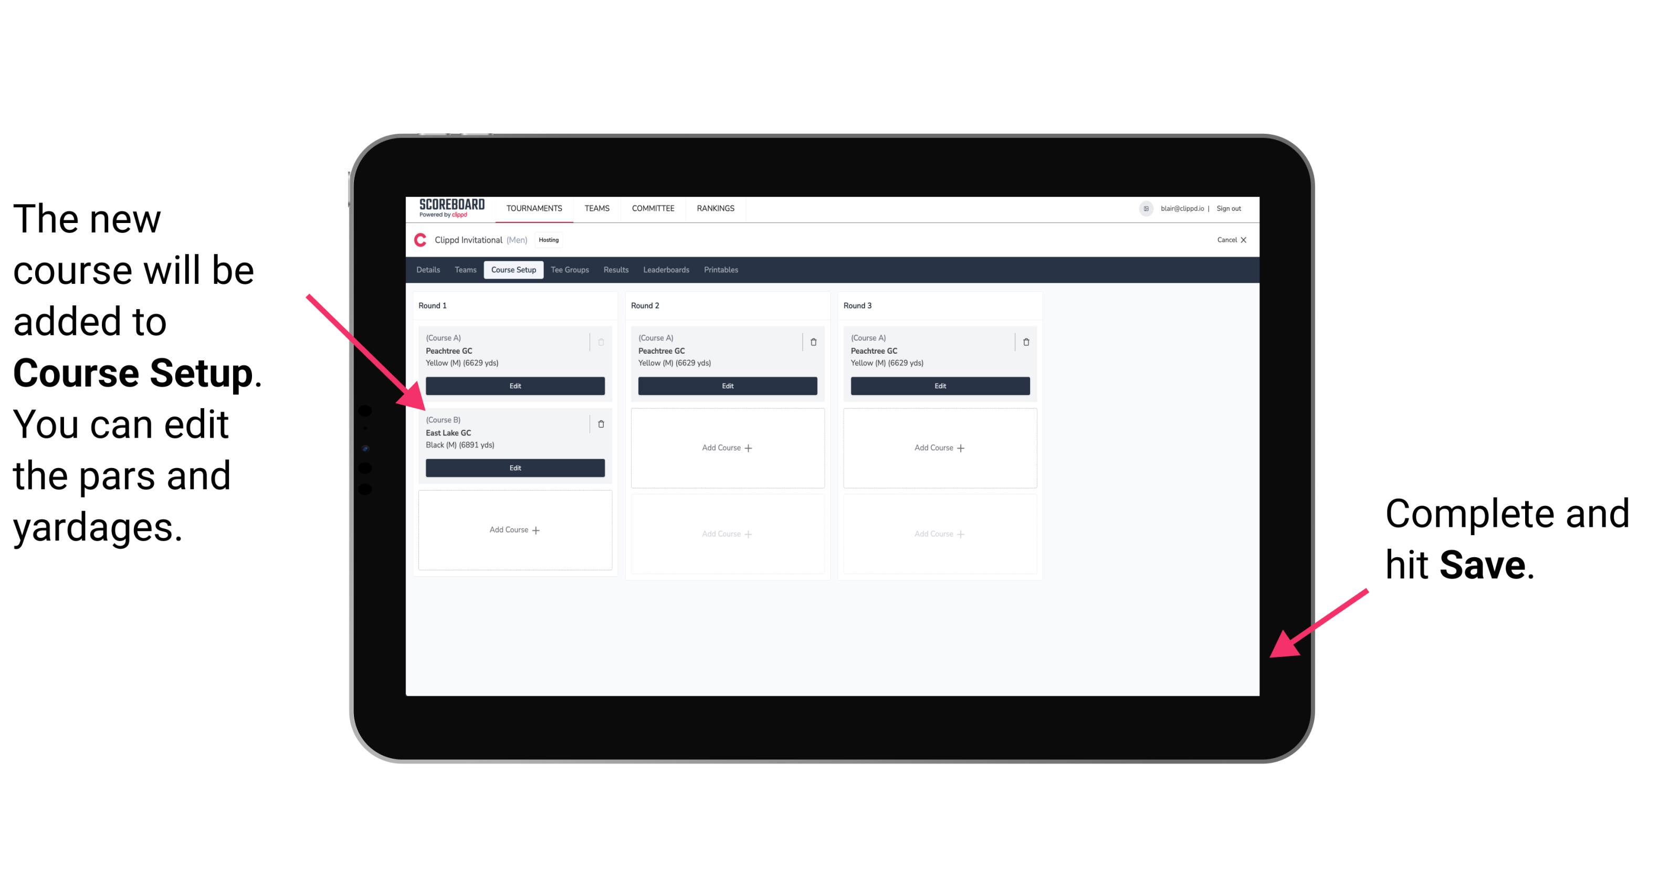The height and width of the screenshot is (892, 1659).
Task: Click Add Course below East Lake GC
Action: (x=514, y=530)
